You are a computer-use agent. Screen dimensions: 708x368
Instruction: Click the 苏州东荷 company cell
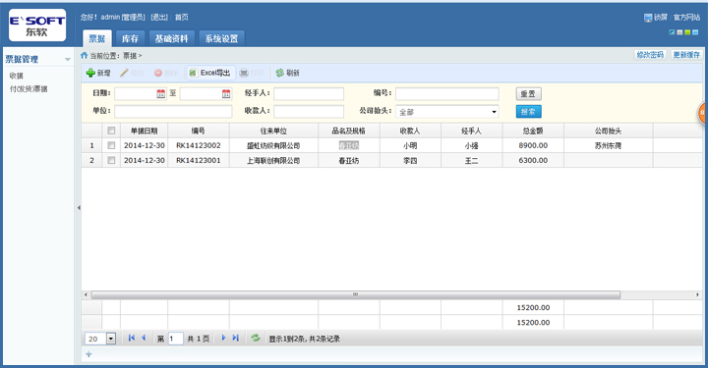(x=609, y=145)
